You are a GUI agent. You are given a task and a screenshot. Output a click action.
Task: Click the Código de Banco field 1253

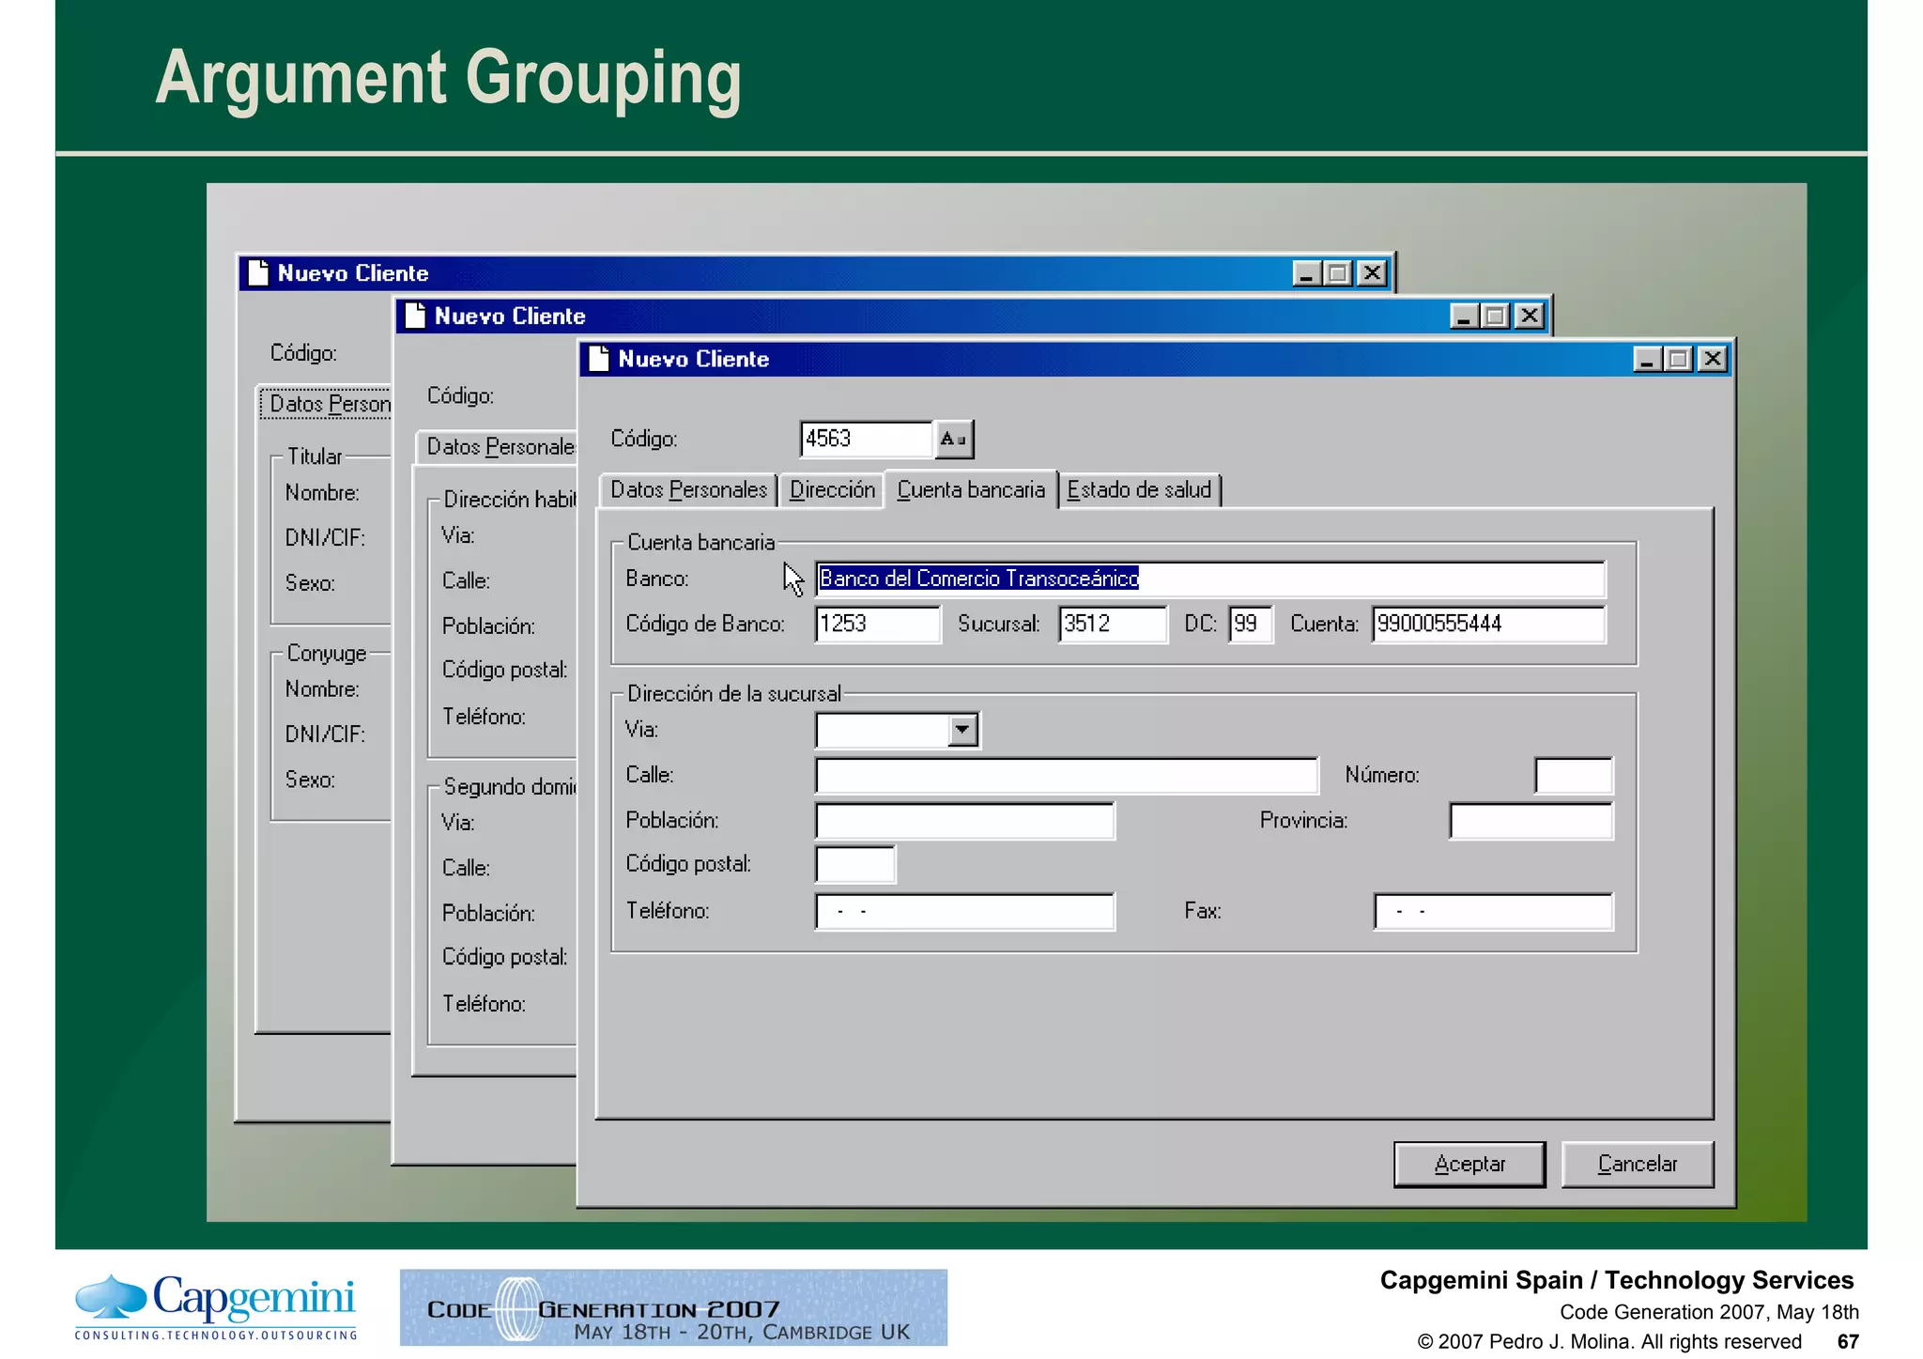pos(878,624)
